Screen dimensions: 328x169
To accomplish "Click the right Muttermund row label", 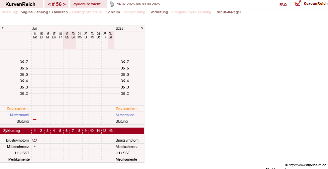I will (125, 115).
